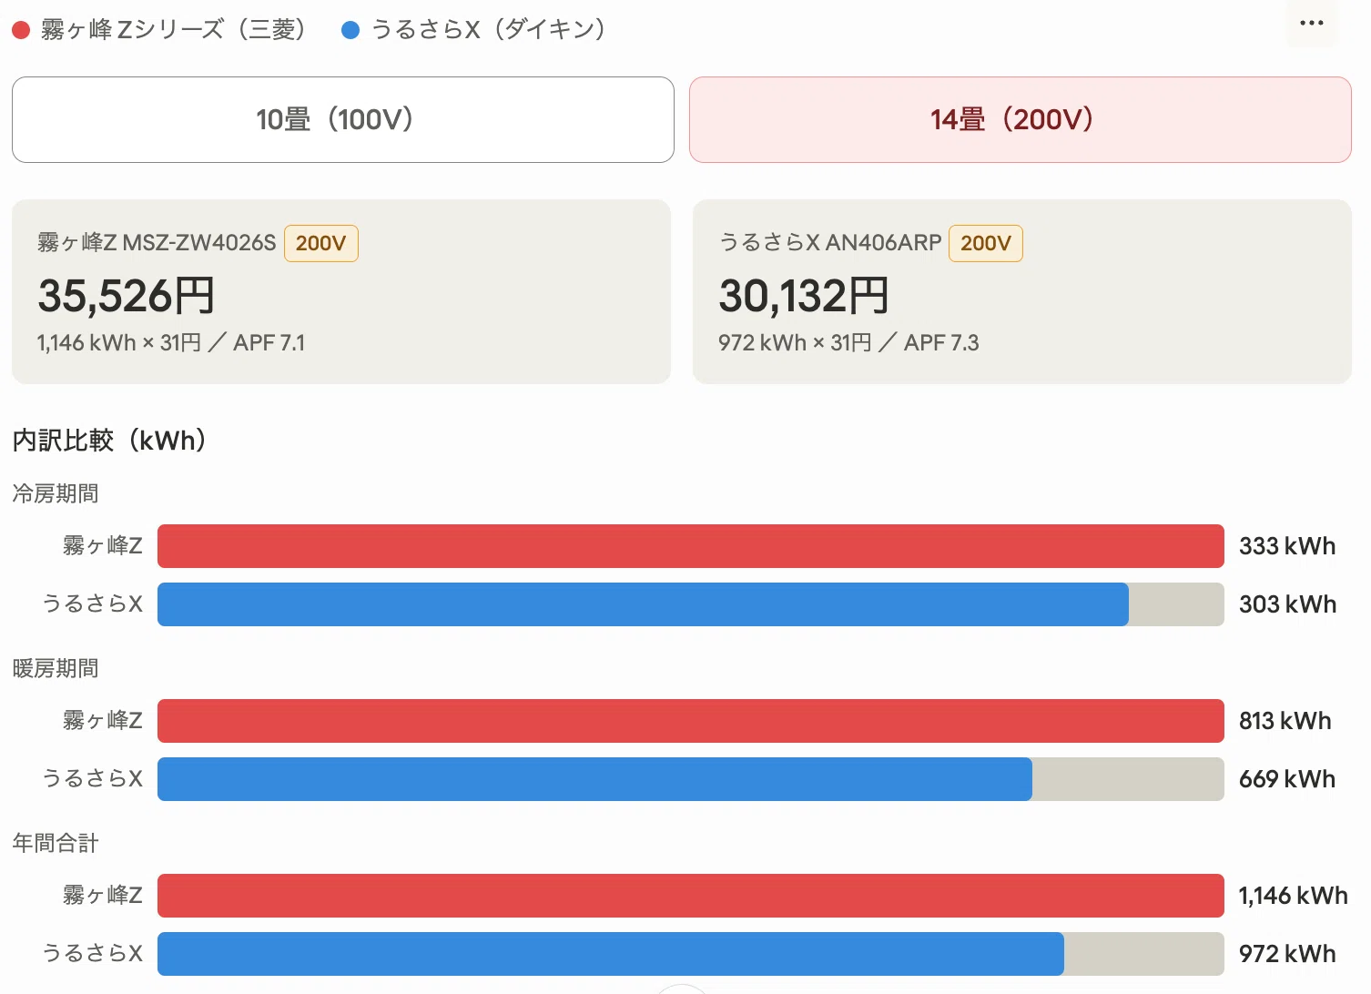Click the 972 kWh annual total value
1371x994 pixels.
coord(1287,954)
